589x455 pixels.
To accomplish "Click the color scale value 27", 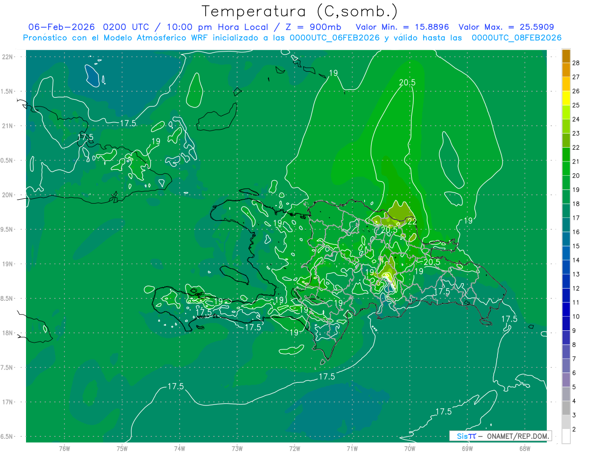I will point(576,78).
